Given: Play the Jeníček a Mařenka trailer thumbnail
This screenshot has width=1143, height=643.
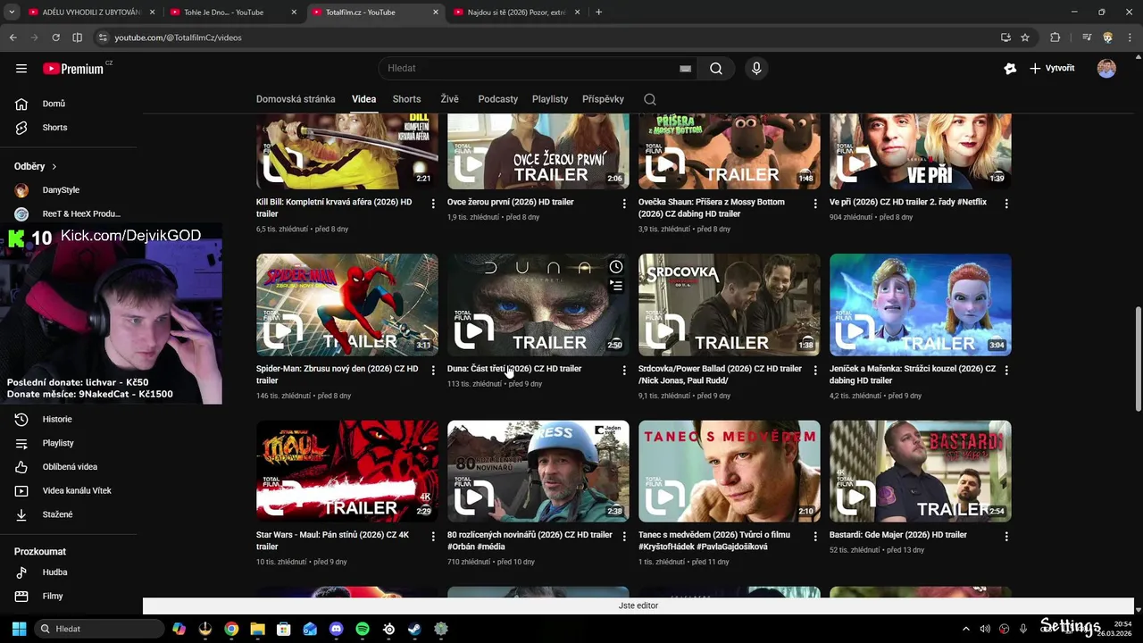Looking at the screenshot, I should 921,305.
